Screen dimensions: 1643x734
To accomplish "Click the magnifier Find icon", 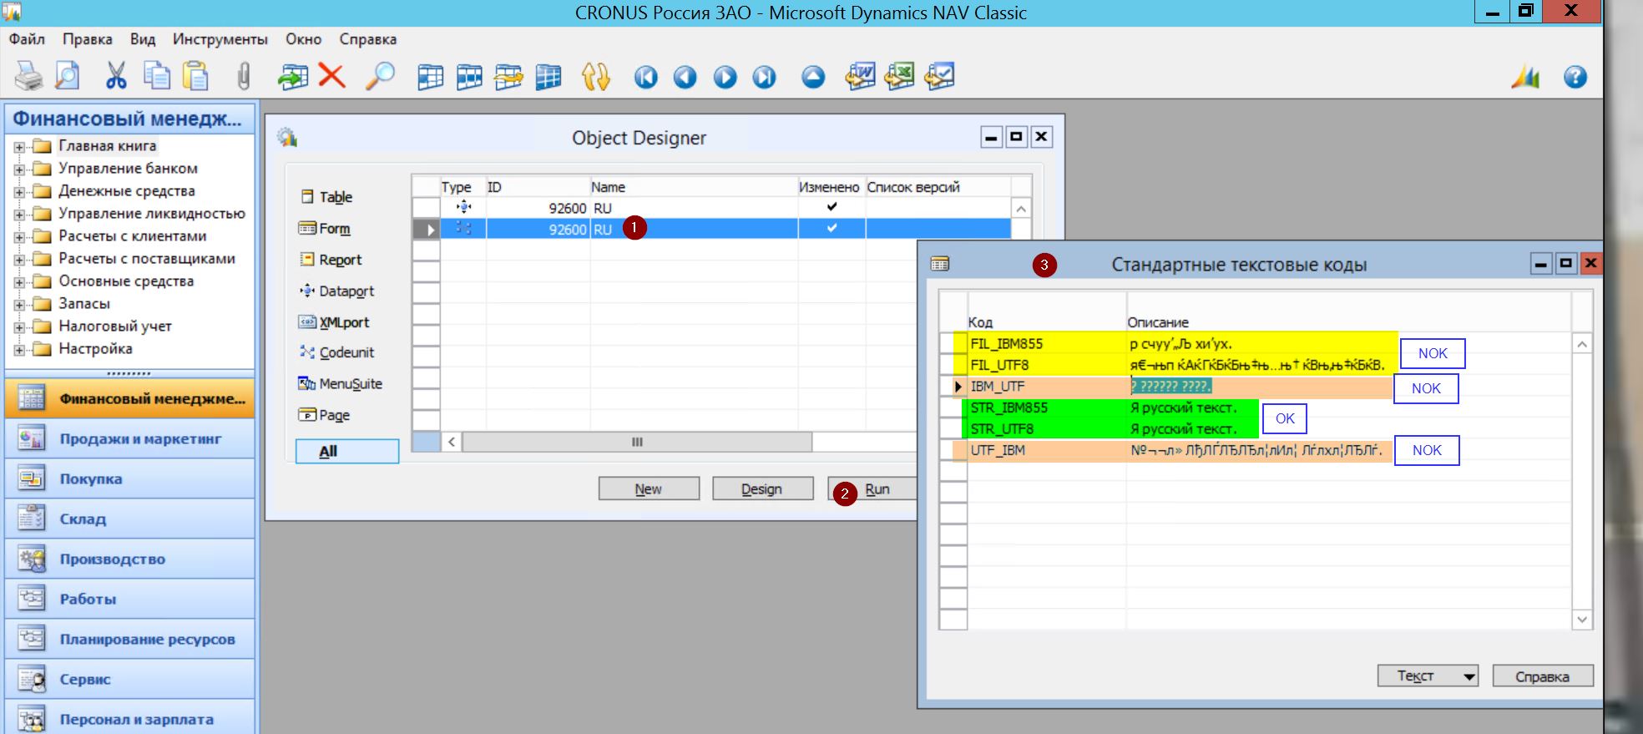I will (x=380, y=77).
